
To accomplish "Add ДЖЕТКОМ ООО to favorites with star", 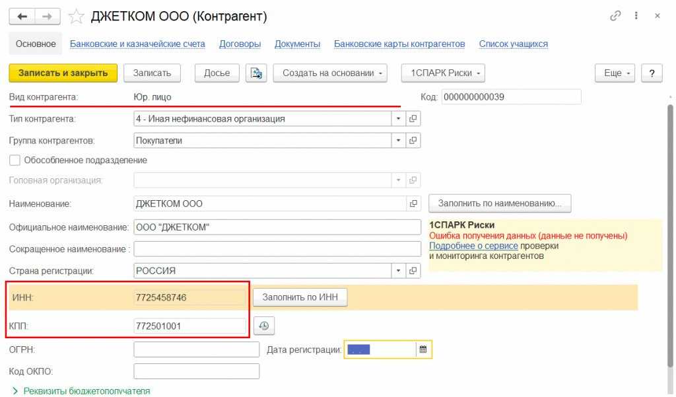I will pos(77,16).
